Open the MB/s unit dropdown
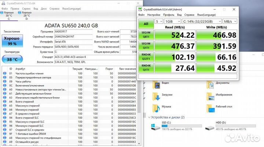This screenshot has width=264, height=147. tap(230, 21)
